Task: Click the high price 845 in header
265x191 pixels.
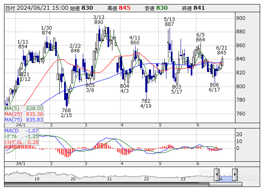Action: 125,8
